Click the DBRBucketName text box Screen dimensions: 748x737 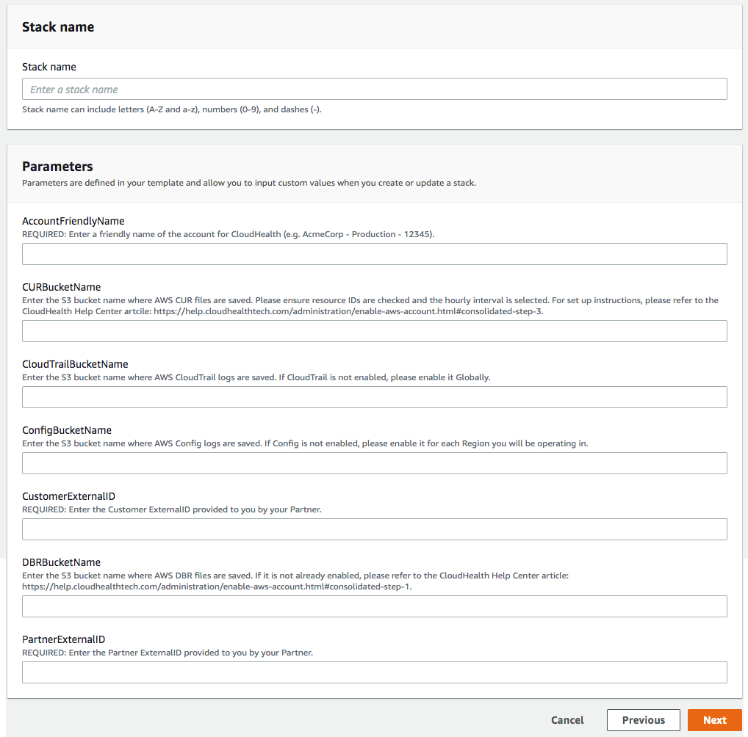(374, 606)
